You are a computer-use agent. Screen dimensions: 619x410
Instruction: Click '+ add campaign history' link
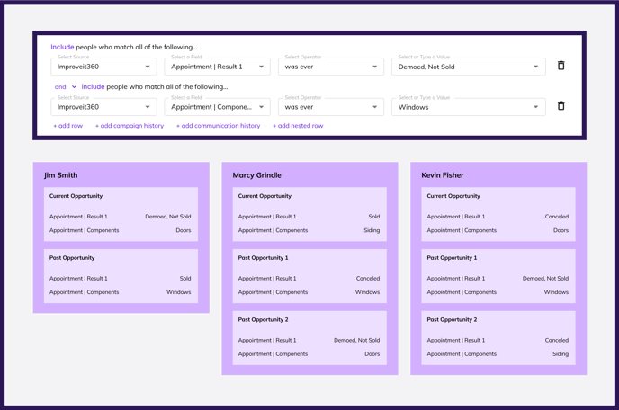click(130, 126)
